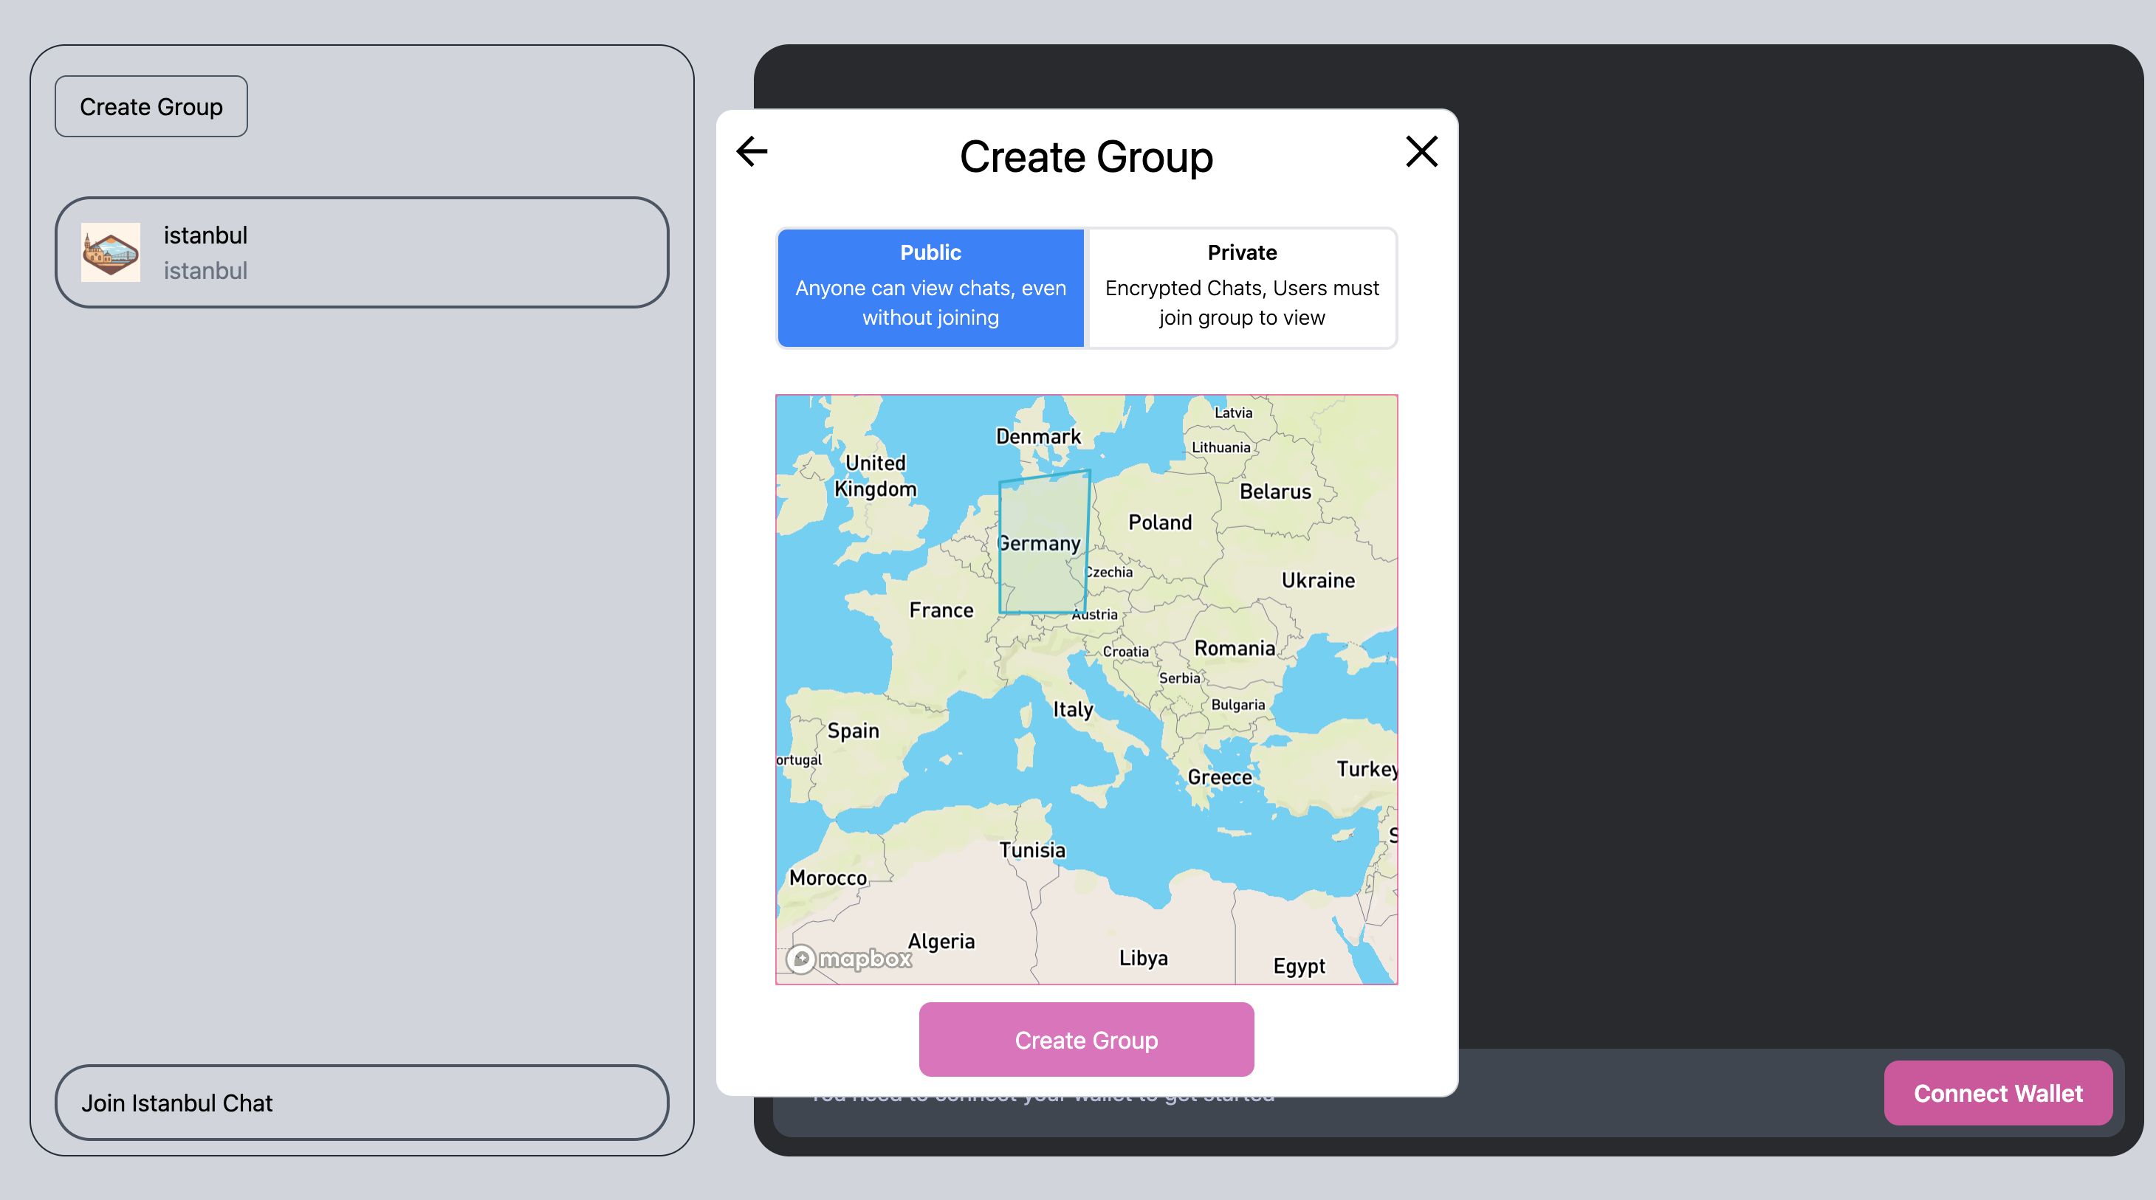Click the France label on the map
The width and height of the screenshot is (2156, 1200).
coord(941,610)
